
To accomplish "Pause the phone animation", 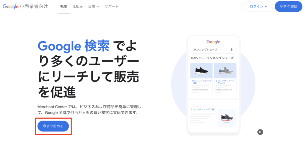I will pyautogui.click(x=260, y=132).
